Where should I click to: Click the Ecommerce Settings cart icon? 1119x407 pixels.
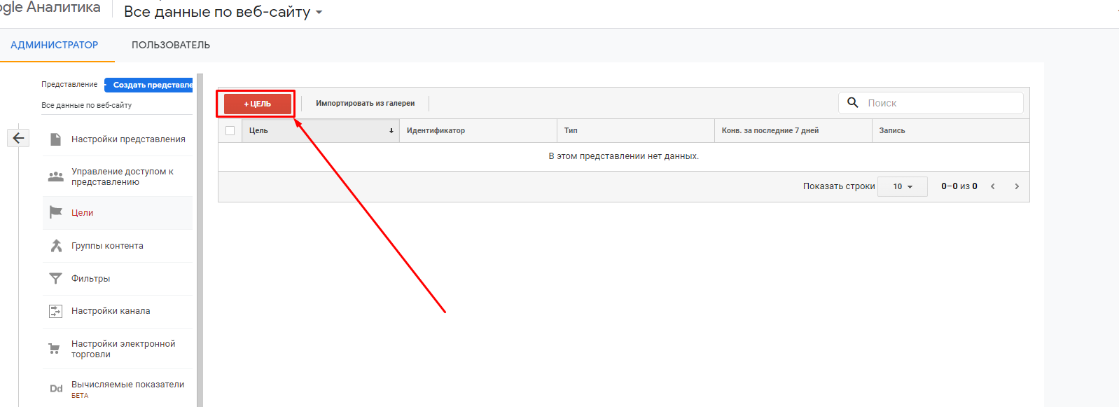tap(55, 349)
